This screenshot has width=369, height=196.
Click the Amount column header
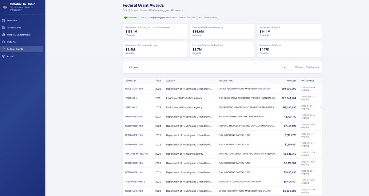[x=292, y=81]
